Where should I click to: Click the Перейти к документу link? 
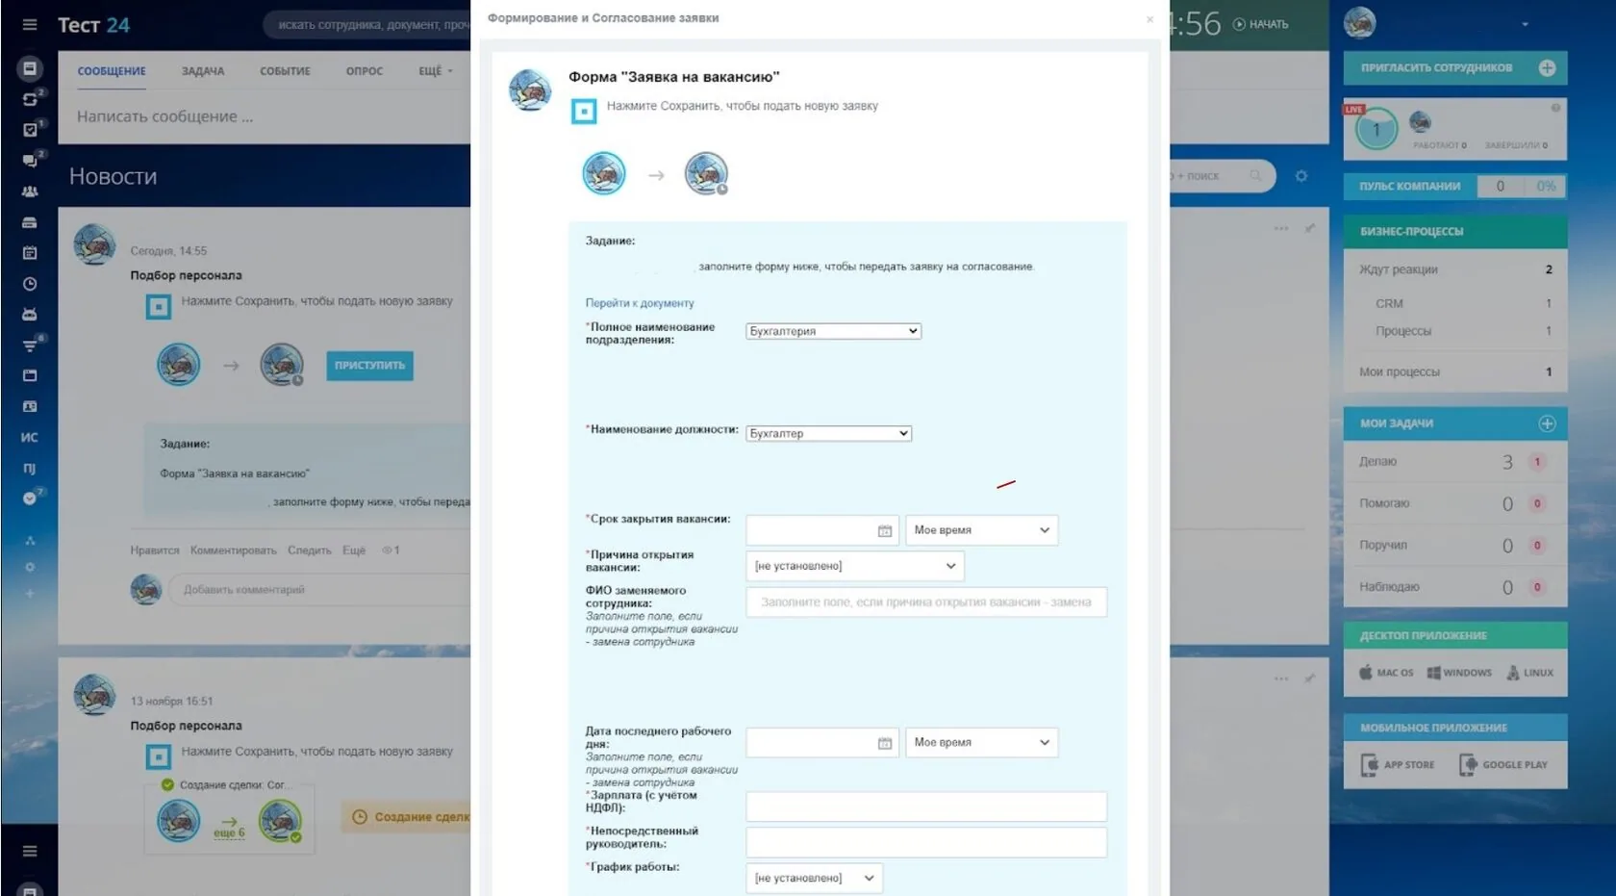click(x=640, y=303)
